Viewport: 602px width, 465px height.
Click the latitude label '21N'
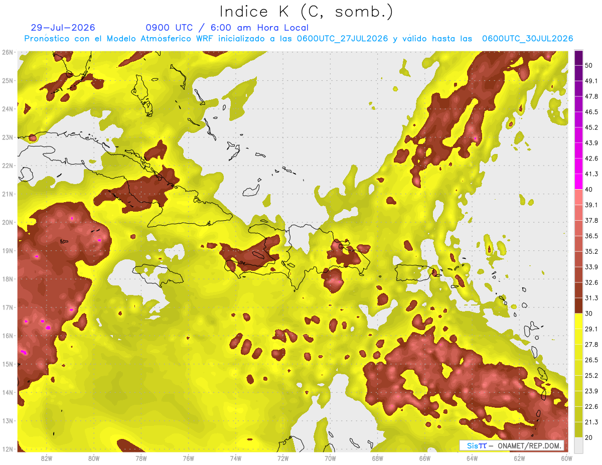point(8,194)
